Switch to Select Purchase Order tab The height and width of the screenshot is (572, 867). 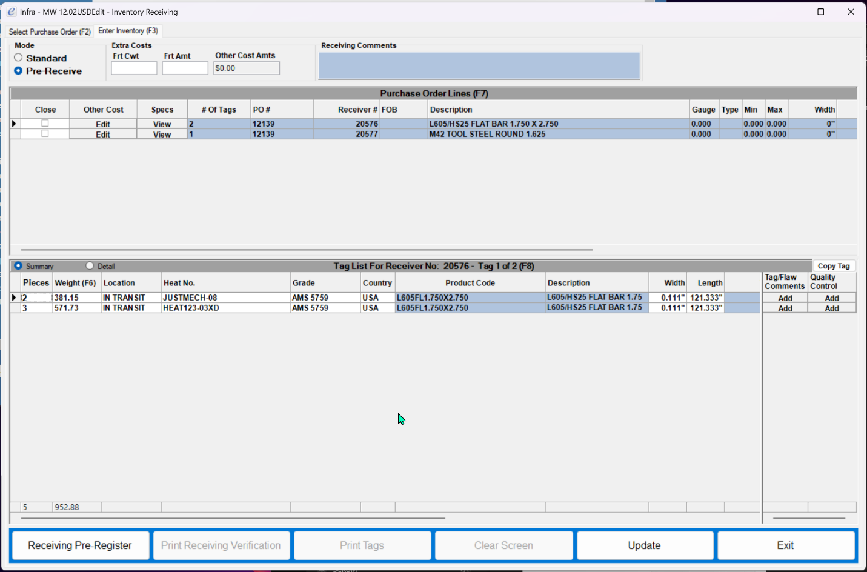tap(49, 31)
